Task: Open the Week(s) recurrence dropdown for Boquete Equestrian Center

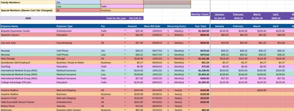Action: 189,30
